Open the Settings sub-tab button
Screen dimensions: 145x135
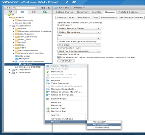click(62, 17)
